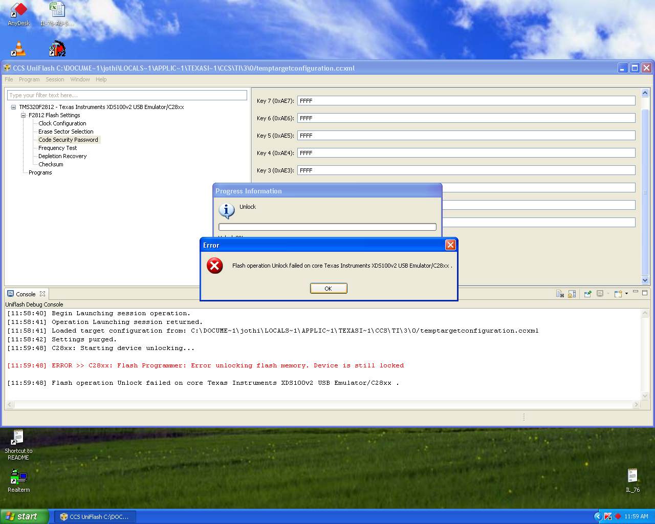Open Erase Sector Selection settings

point(66,132)
